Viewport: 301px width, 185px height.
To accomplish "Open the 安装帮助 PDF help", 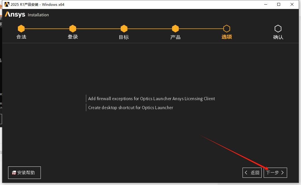I will click(x=24, y=173).
